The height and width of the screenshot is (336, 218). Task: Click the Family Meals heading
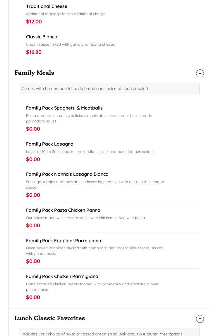tap(34, 73)
